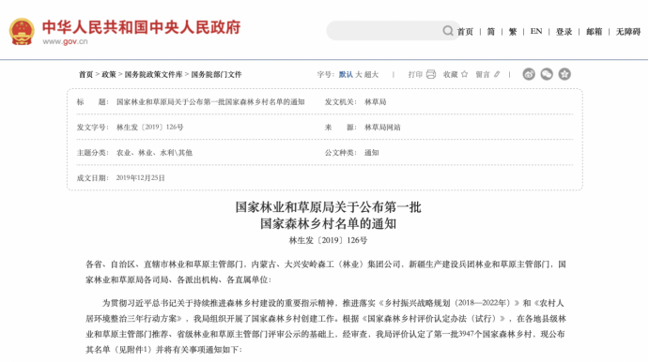
Task: Open 首页 in top navigation
Action: [x=465, y=32]
